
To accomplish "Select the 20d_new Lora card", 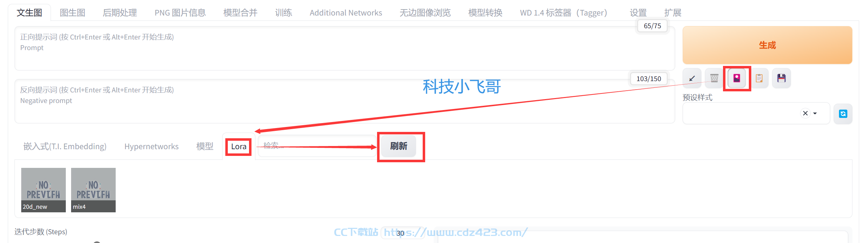I will (44, 190).
